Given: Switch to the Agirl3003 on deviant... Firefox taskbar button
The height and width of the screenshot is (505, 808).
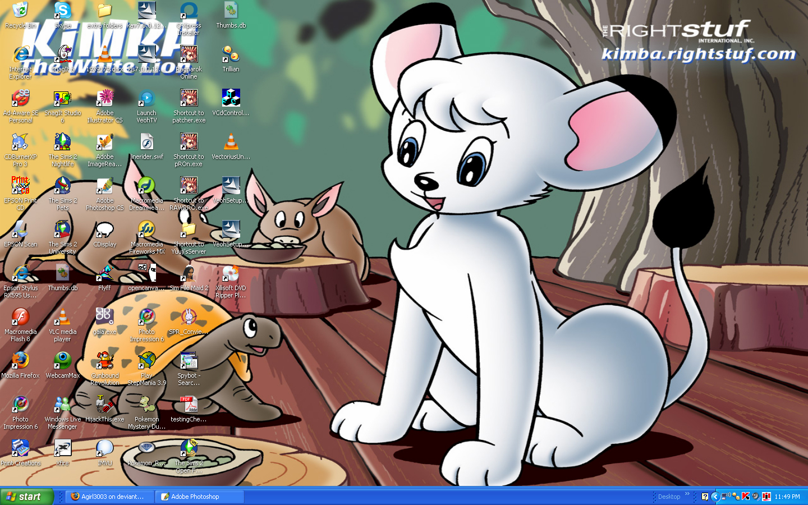Looking at the screenshot, I should coord(110,497).
